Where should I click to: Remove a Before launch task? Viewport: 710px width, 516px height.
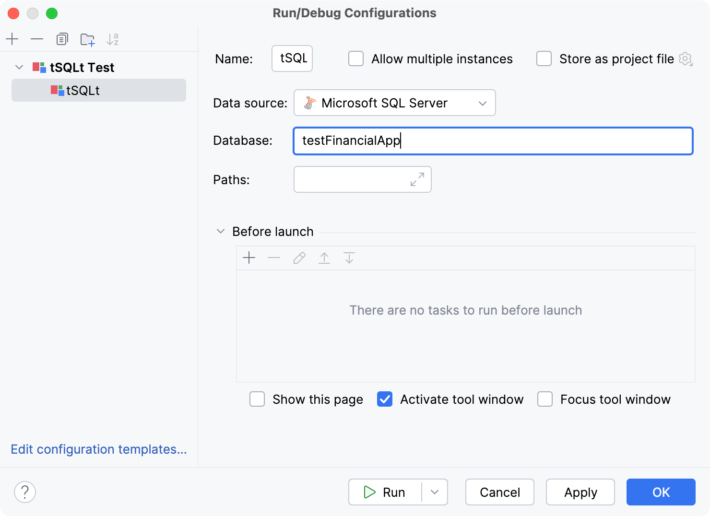(274, 258)
